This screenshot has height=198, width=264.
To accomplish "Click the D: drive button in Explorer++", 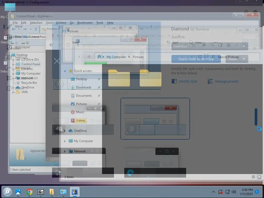I will coord(25,43).
